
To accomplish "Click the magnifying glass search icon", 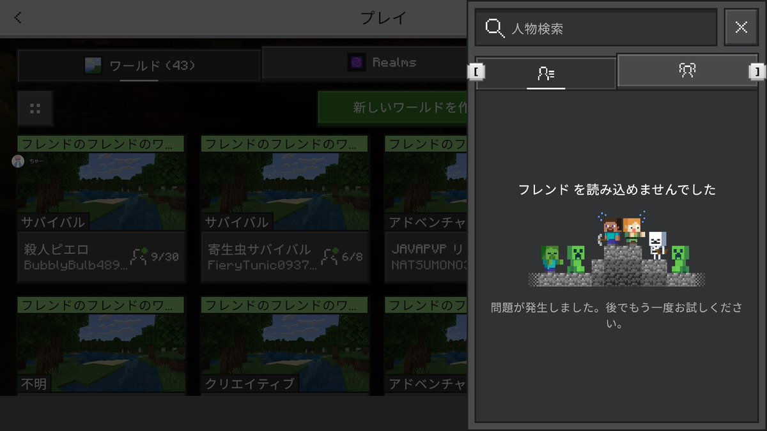I will point(495,28).
